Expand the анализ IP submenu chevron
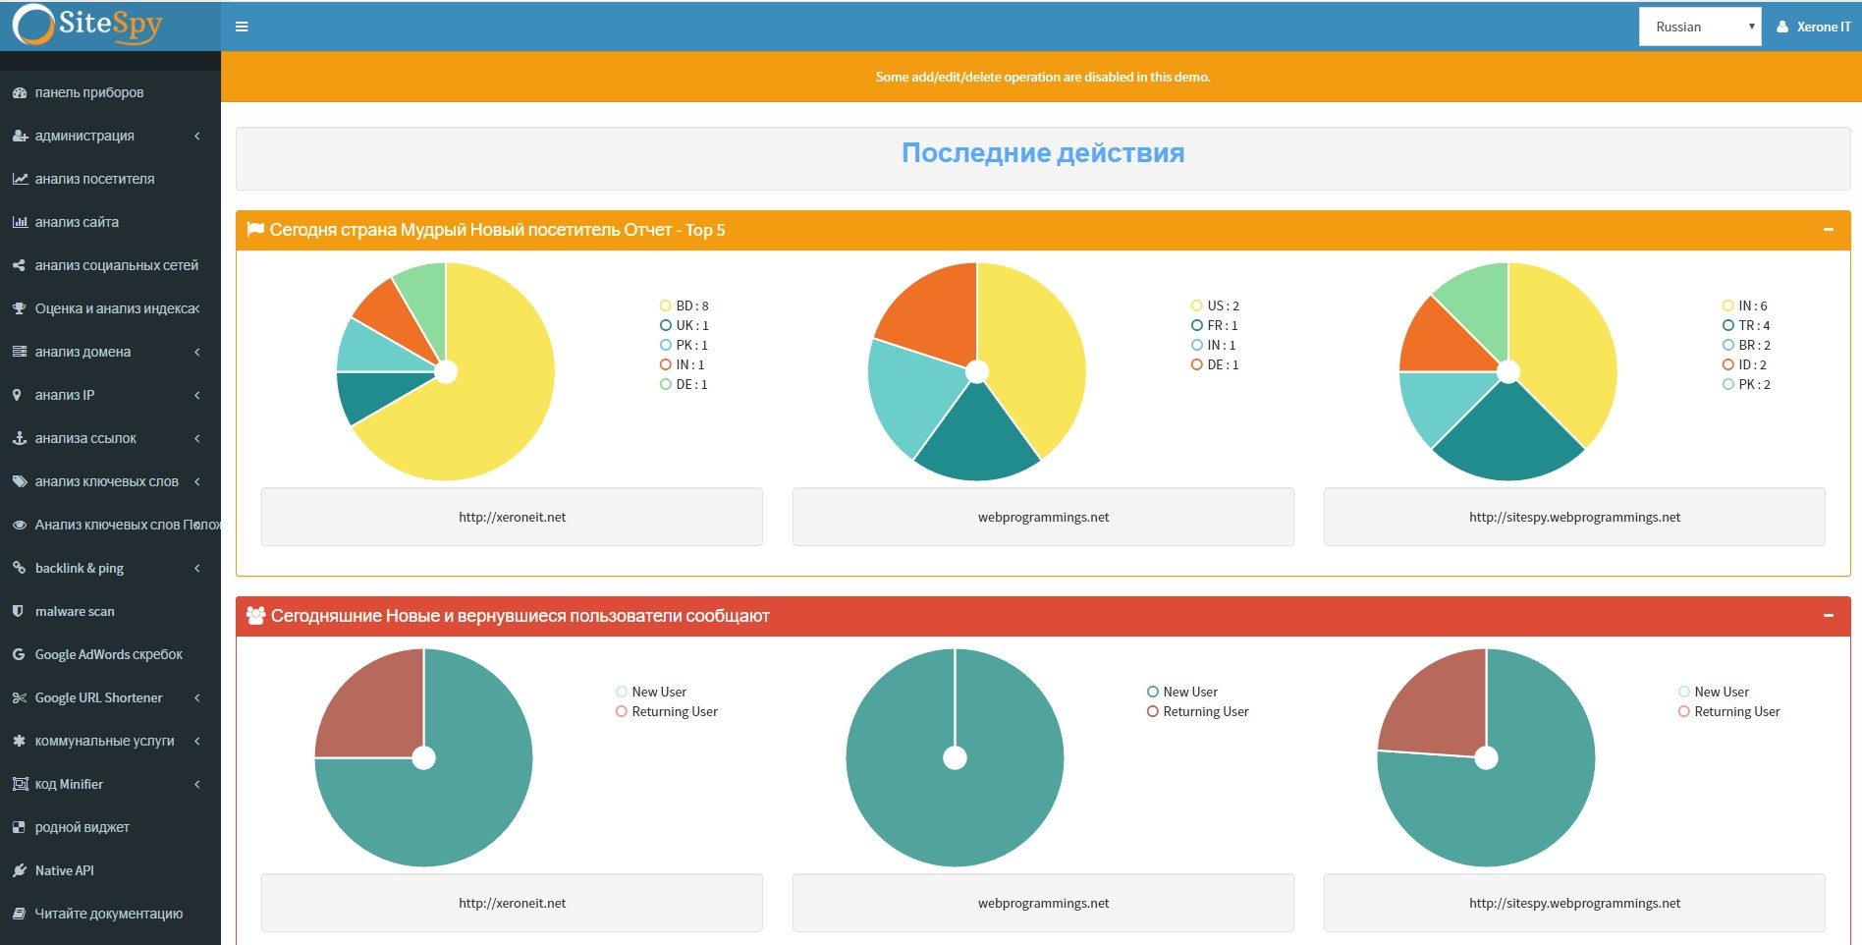 tap(197, 395)
